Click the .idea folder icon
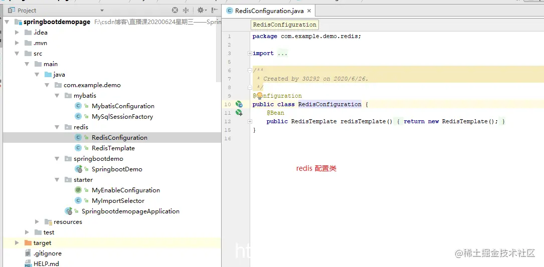This screenshot has height=267, width=544. coord(28,33)
